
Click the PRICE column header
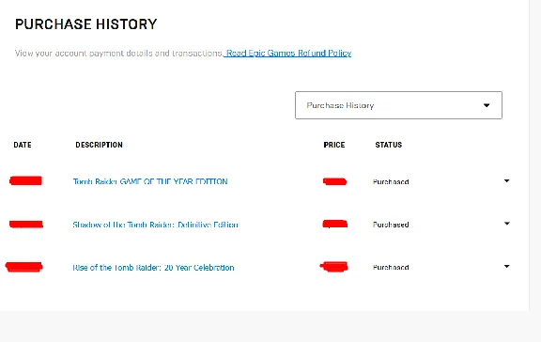[334, 145]
